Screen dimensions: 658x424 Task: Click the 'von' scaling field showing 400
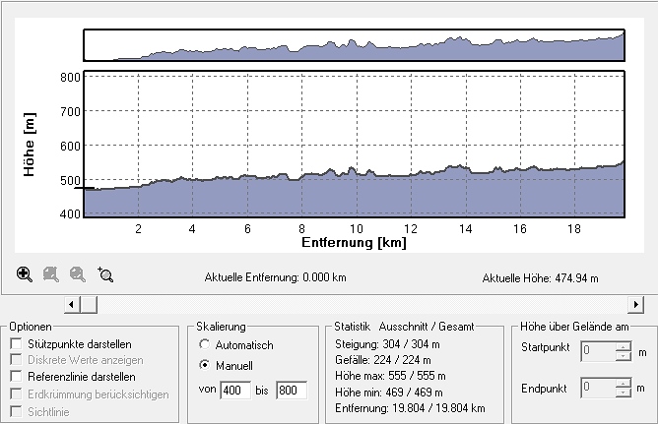click(x=236, y=391)
